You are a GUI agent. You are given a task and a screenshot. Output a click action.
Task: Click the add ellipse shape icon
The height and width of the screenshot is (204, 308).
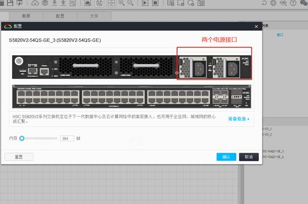pos(191,3)
